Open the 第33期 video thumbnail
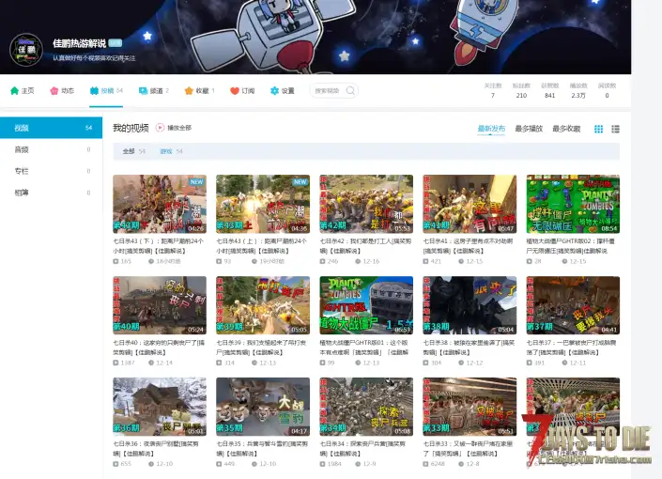The image size is (662, 479). point(470,407)
